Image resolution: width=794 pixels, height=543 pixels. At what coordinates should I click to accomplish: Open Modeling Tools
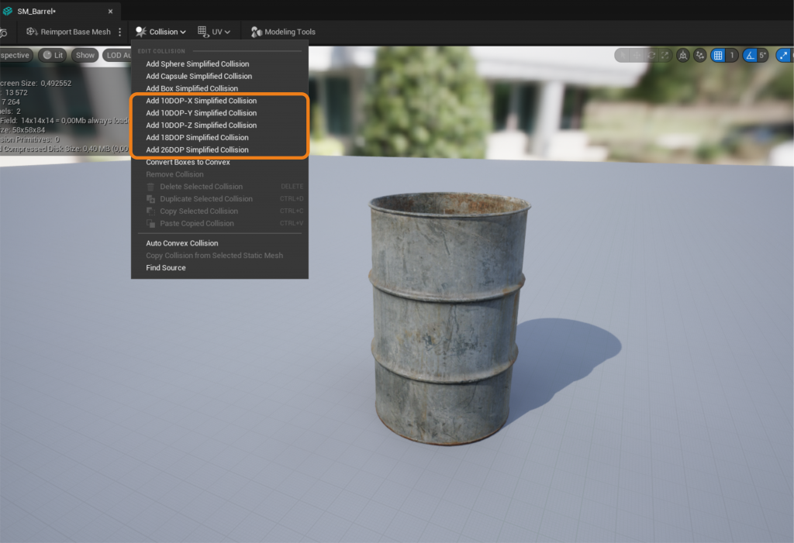tap(283, 32)
